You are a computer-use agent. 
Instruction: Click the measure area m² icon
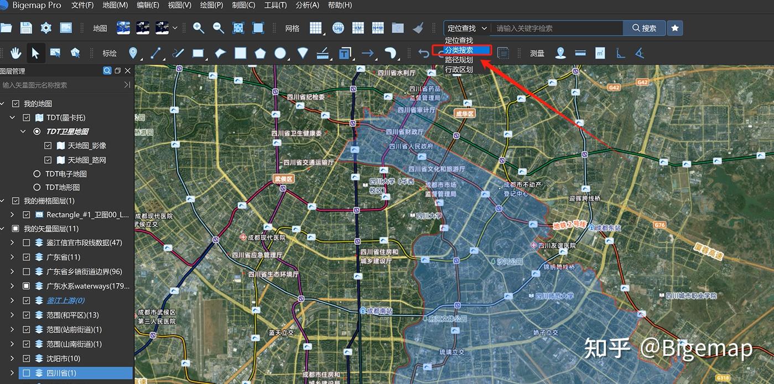[x=600, y=53]
